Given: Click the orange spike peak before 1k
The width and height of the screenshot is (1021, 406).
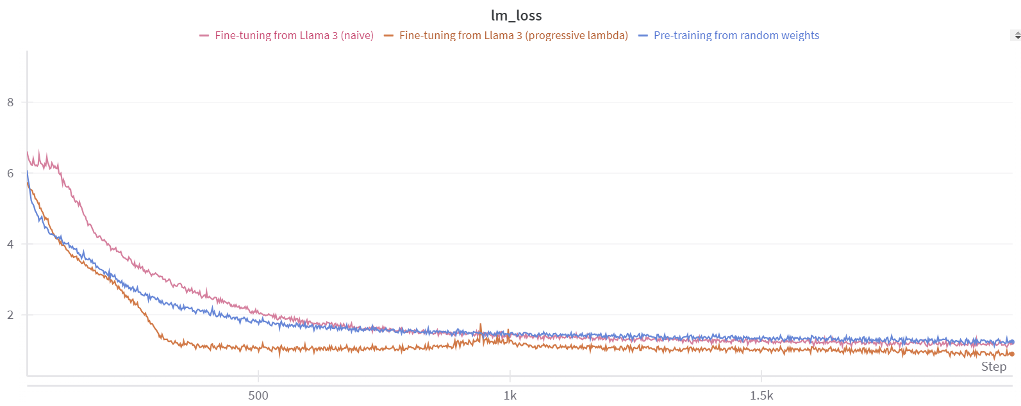Looking at the screenshot, I should (x=480, y=325).
